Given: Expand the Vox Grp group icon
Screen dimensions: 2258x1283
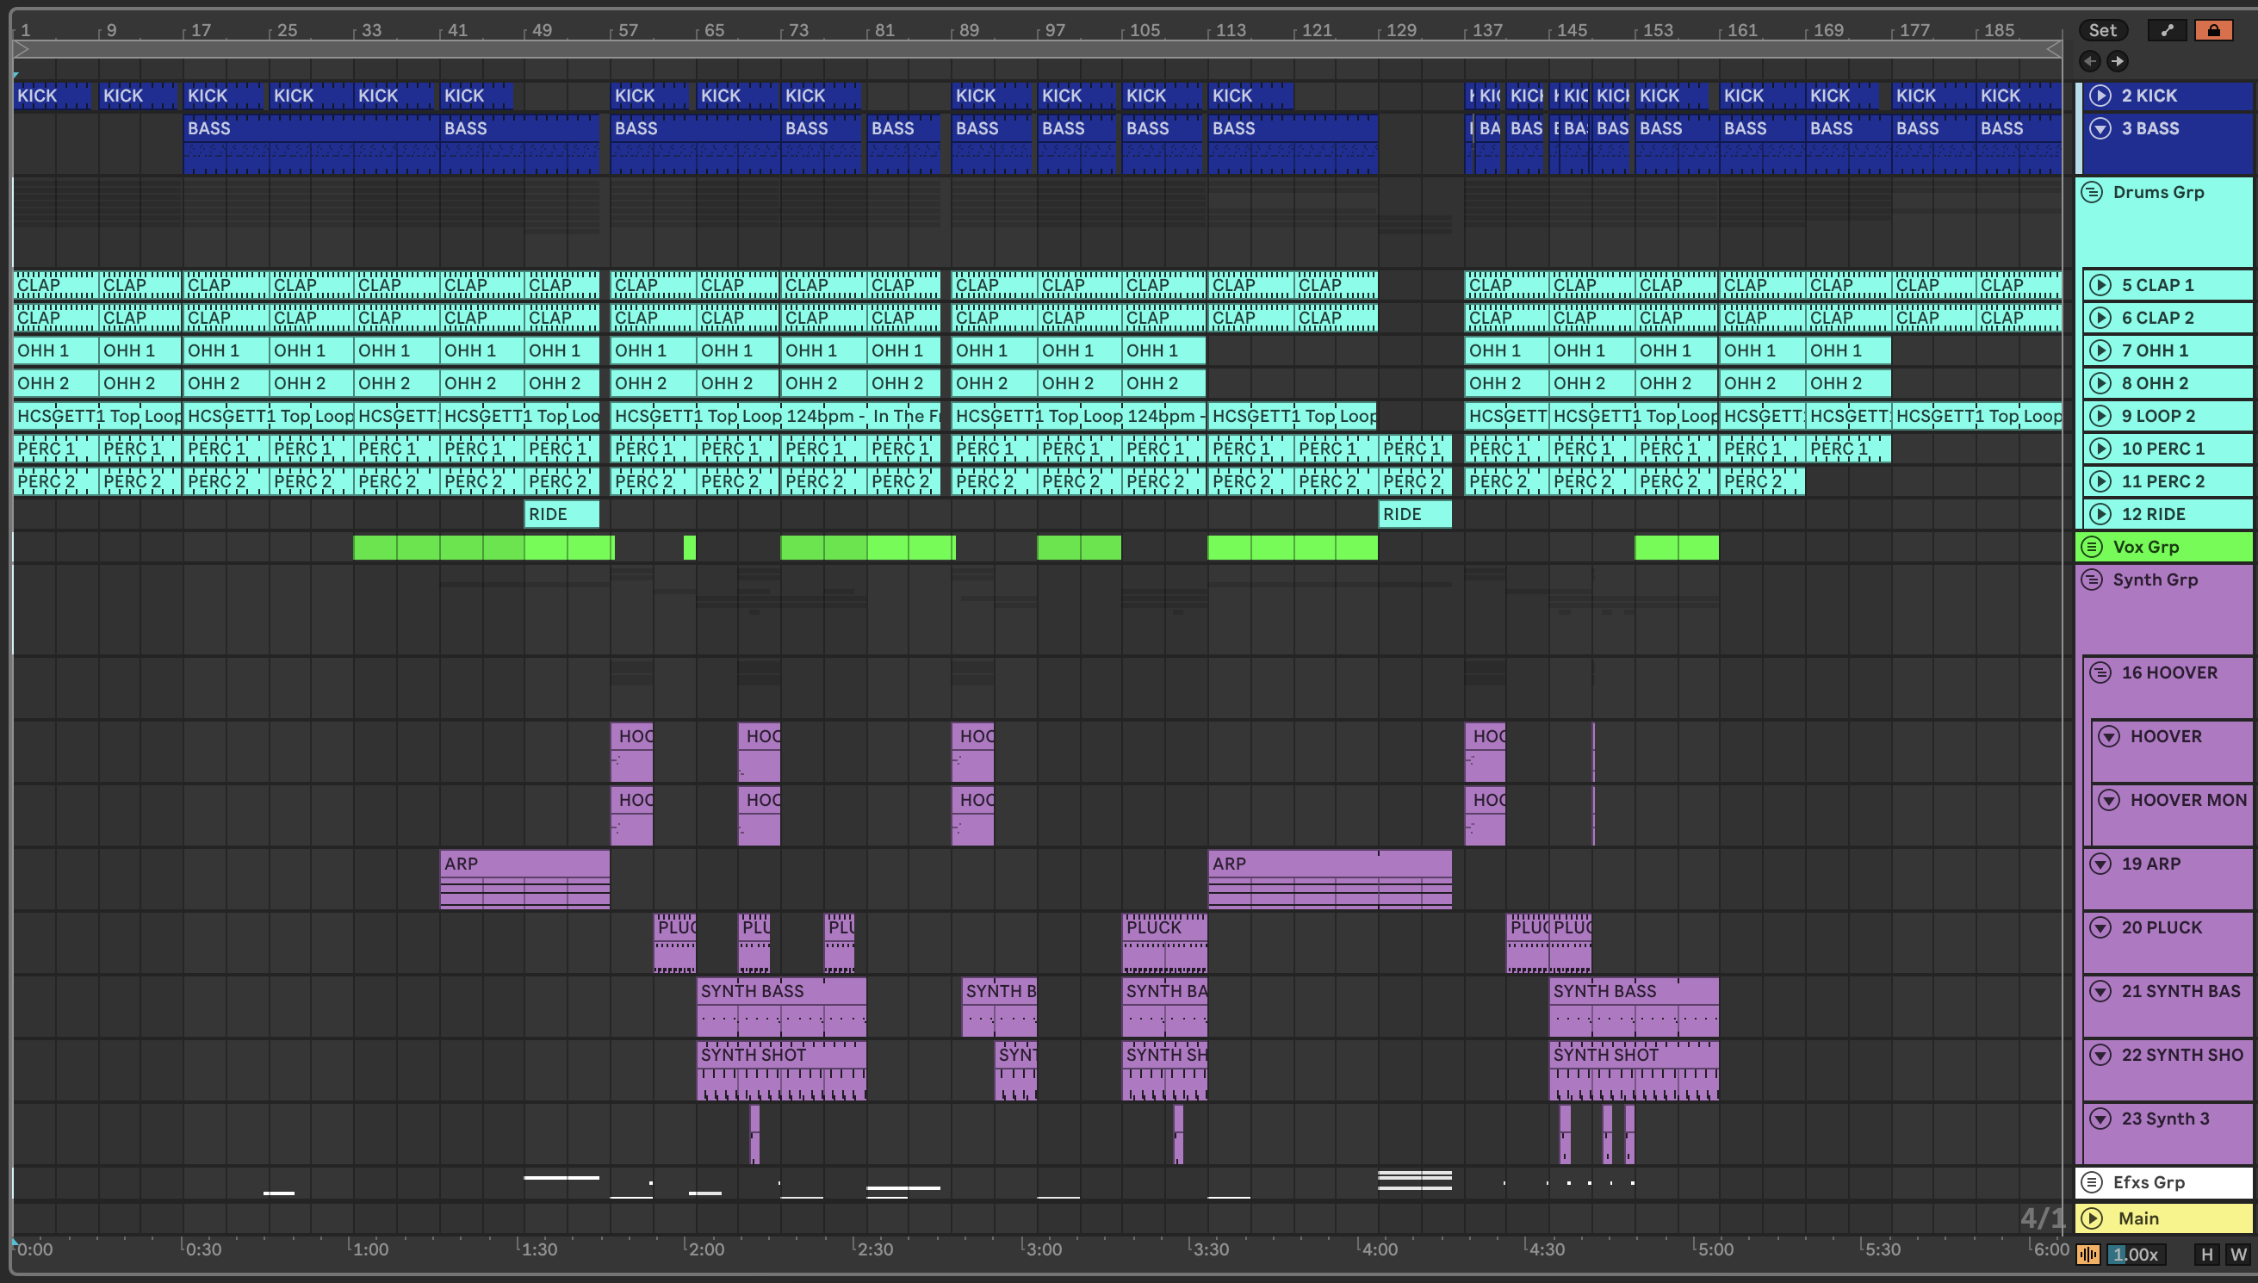Looking at the screenshot, I should [x=2092, y=548].
